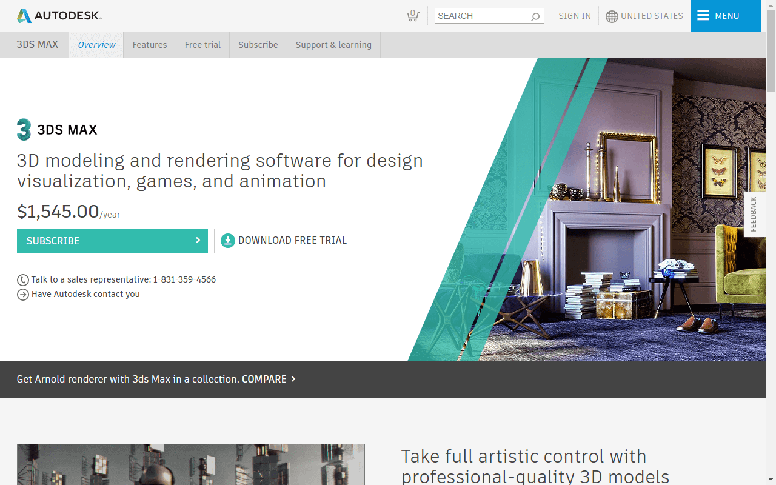Click Have Autodesk contact you link

85,294
